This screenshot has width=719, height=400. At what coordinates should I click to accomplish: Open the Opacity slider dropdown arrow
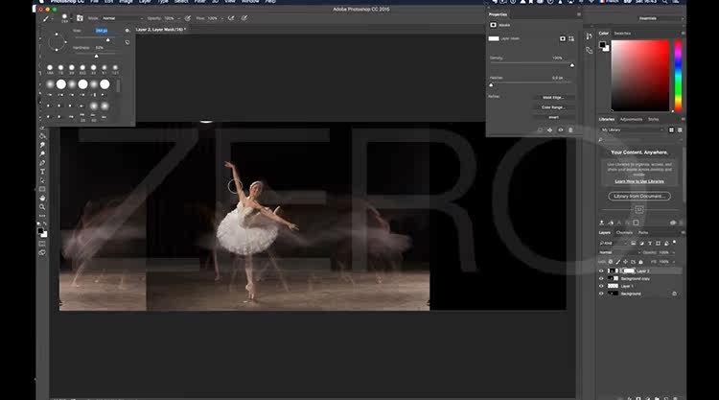click(179, 18)
